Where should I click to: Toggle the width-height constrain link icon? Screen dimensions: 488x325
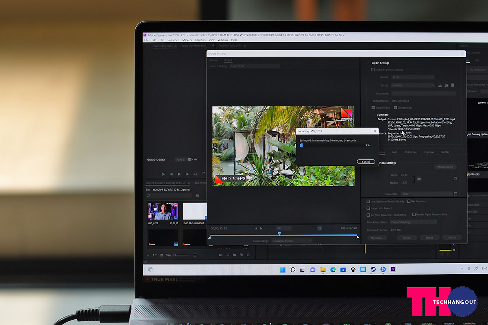pyautogui.click(x=418, y=179)
